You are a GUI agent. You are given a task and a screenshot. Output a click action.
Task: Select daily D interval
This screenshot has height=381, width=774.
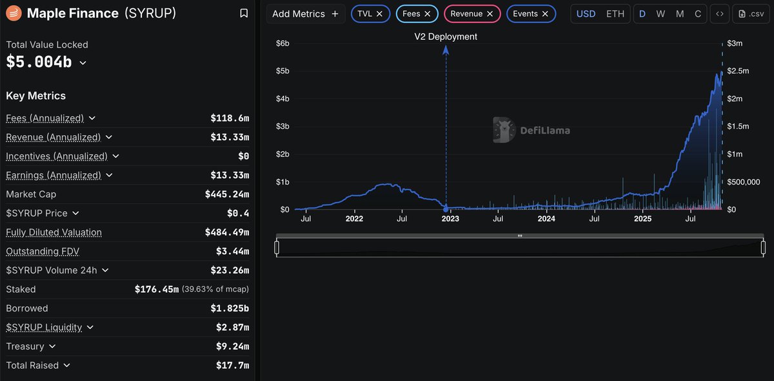pyautogui.click(x=642, y=14)
